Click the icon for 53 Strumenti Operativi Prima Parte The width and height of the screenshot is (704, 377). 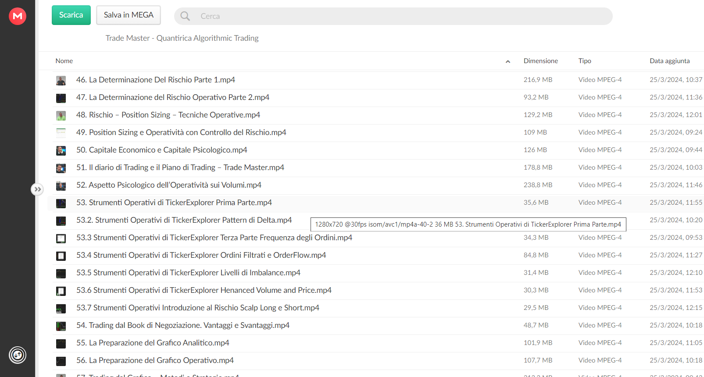coord(61,203)
